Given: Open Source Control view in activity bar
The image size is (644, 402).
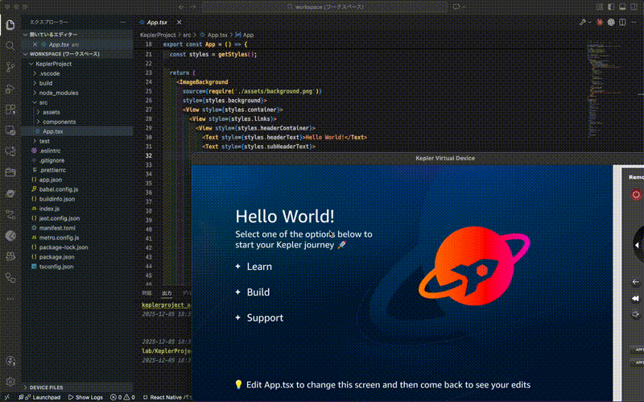Looking at the screenshot, I should 10,67.
